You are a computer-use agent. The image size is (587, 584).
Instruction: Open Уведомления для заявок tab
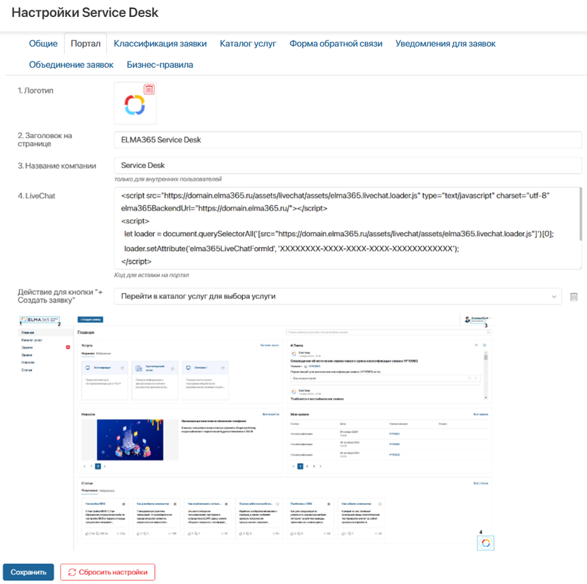(446, 43)
